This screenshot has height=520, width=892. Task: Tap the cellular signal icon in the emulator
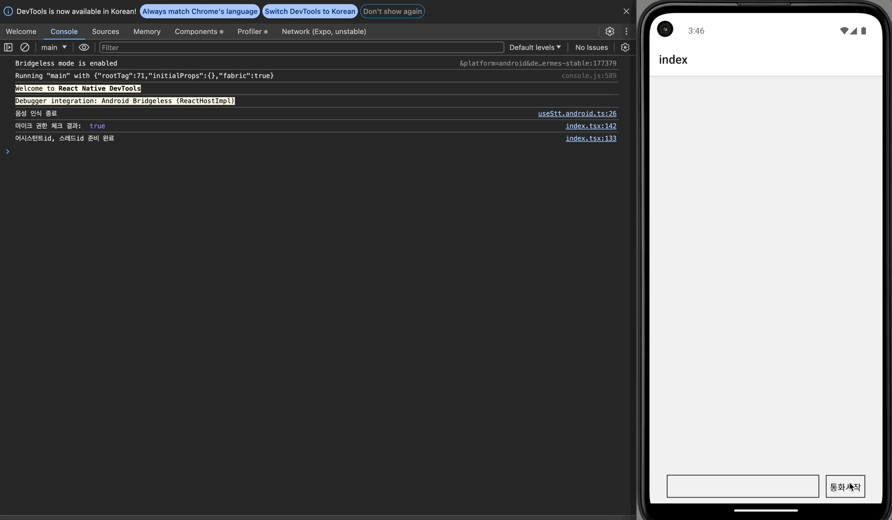pos(854,31)
